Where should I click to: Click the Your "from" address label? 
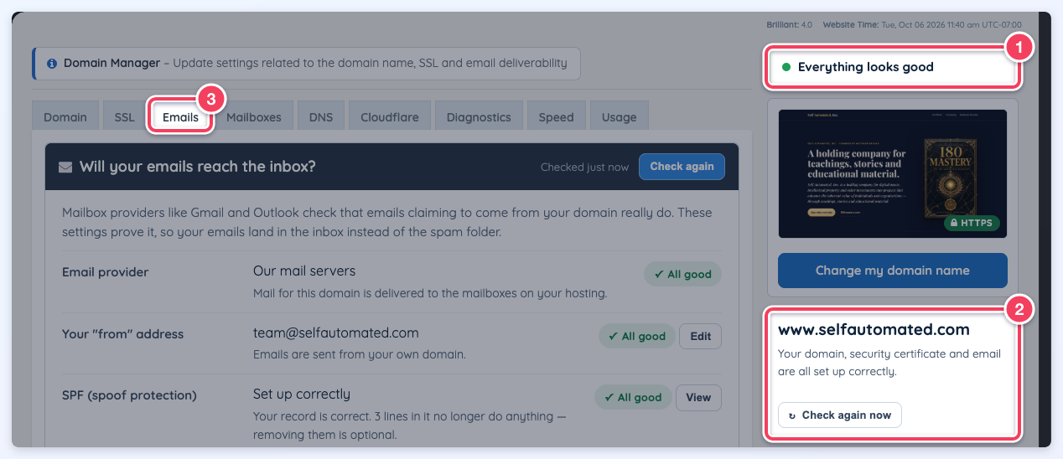click(x=122, y=333)
